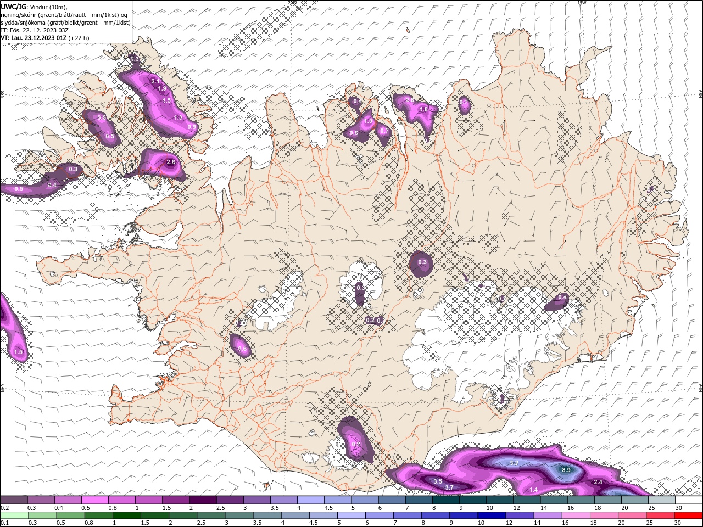Click the 20W longitude label on the top edge
Screen dimensions: 703x527
click(x=292, y=3)
